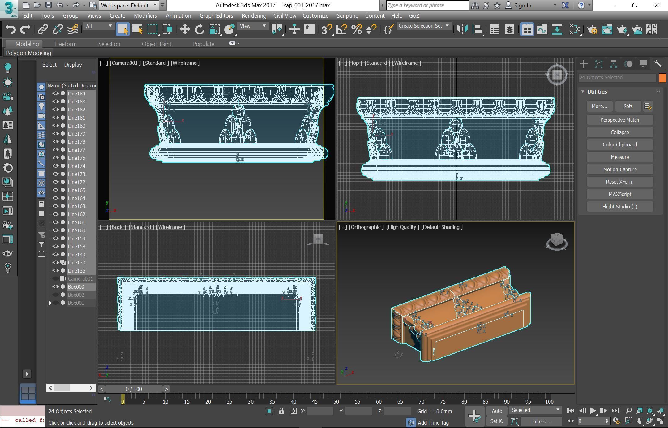Choose the Select and Move tool
Image resolution: width=668 pixels, height=428 pixels.
coord(185,29)
